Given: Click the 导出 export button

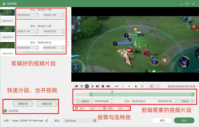Looking at the screenshot, I should coord(184,120).
